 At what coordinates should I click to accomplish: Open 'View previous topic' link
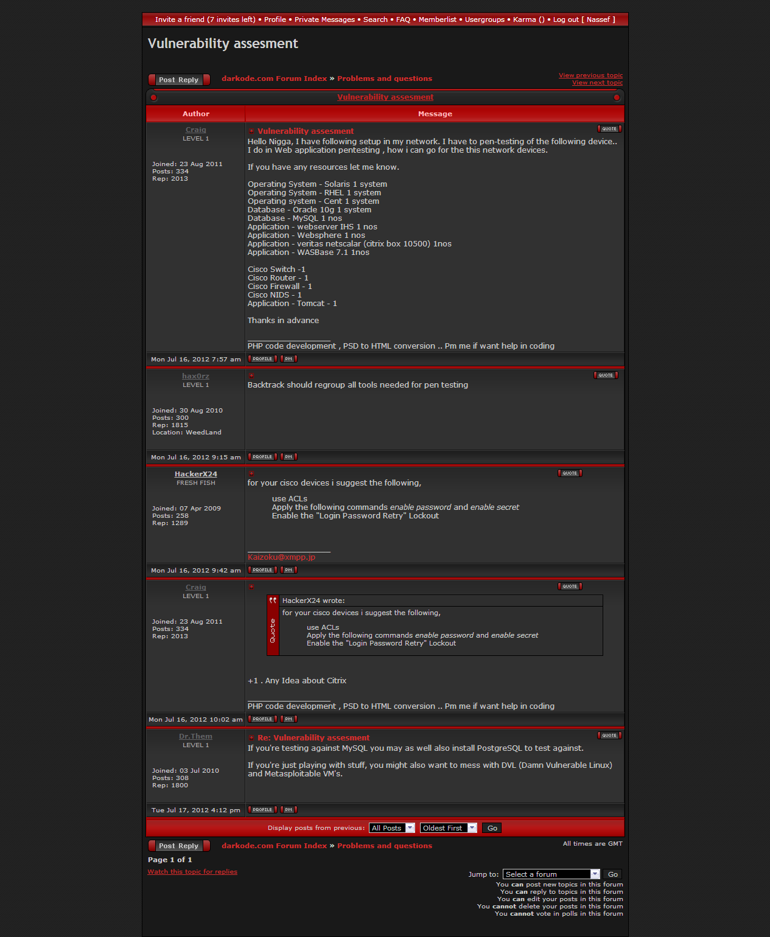point(590,75)
